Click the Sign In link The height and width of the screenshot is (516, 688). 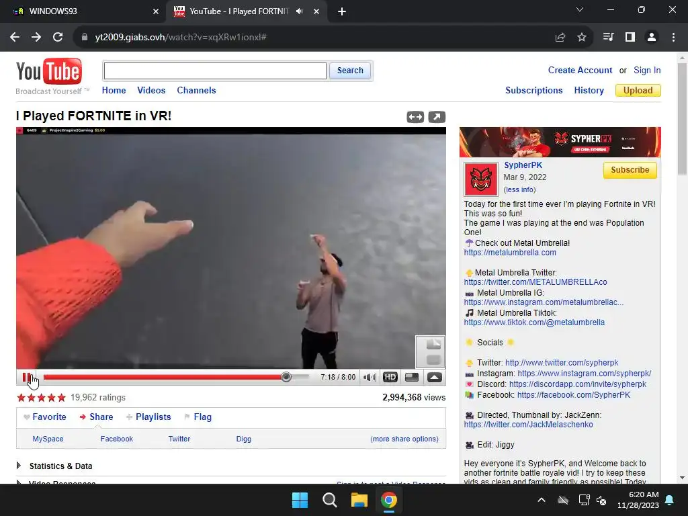(647, 70)
